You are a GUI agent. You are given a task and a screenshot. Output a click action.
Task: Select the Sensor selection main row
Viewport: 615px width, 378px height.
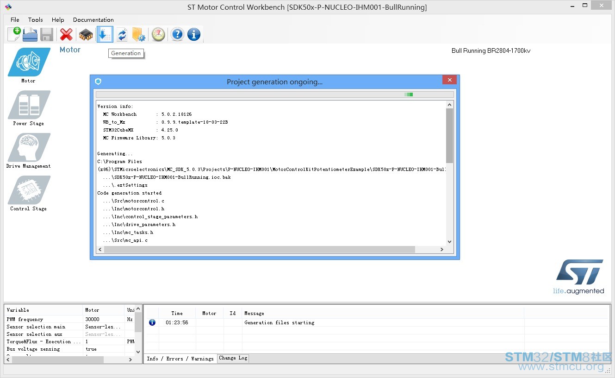click(70, 327)
